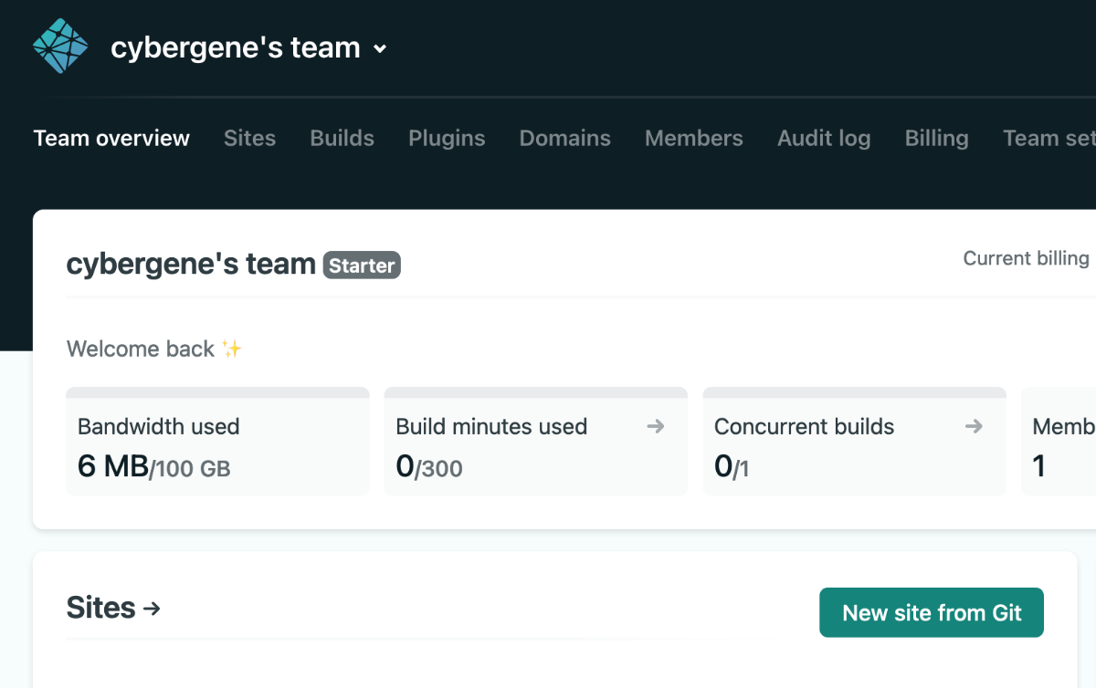Switch to the Sites tab
The image size is (1096, 688).
(249, 138)
